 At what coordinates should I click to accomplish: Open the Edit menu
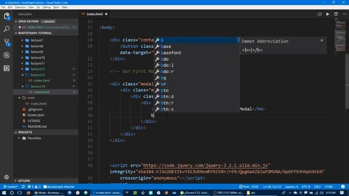pyautogui.click(x=10, y=7)
